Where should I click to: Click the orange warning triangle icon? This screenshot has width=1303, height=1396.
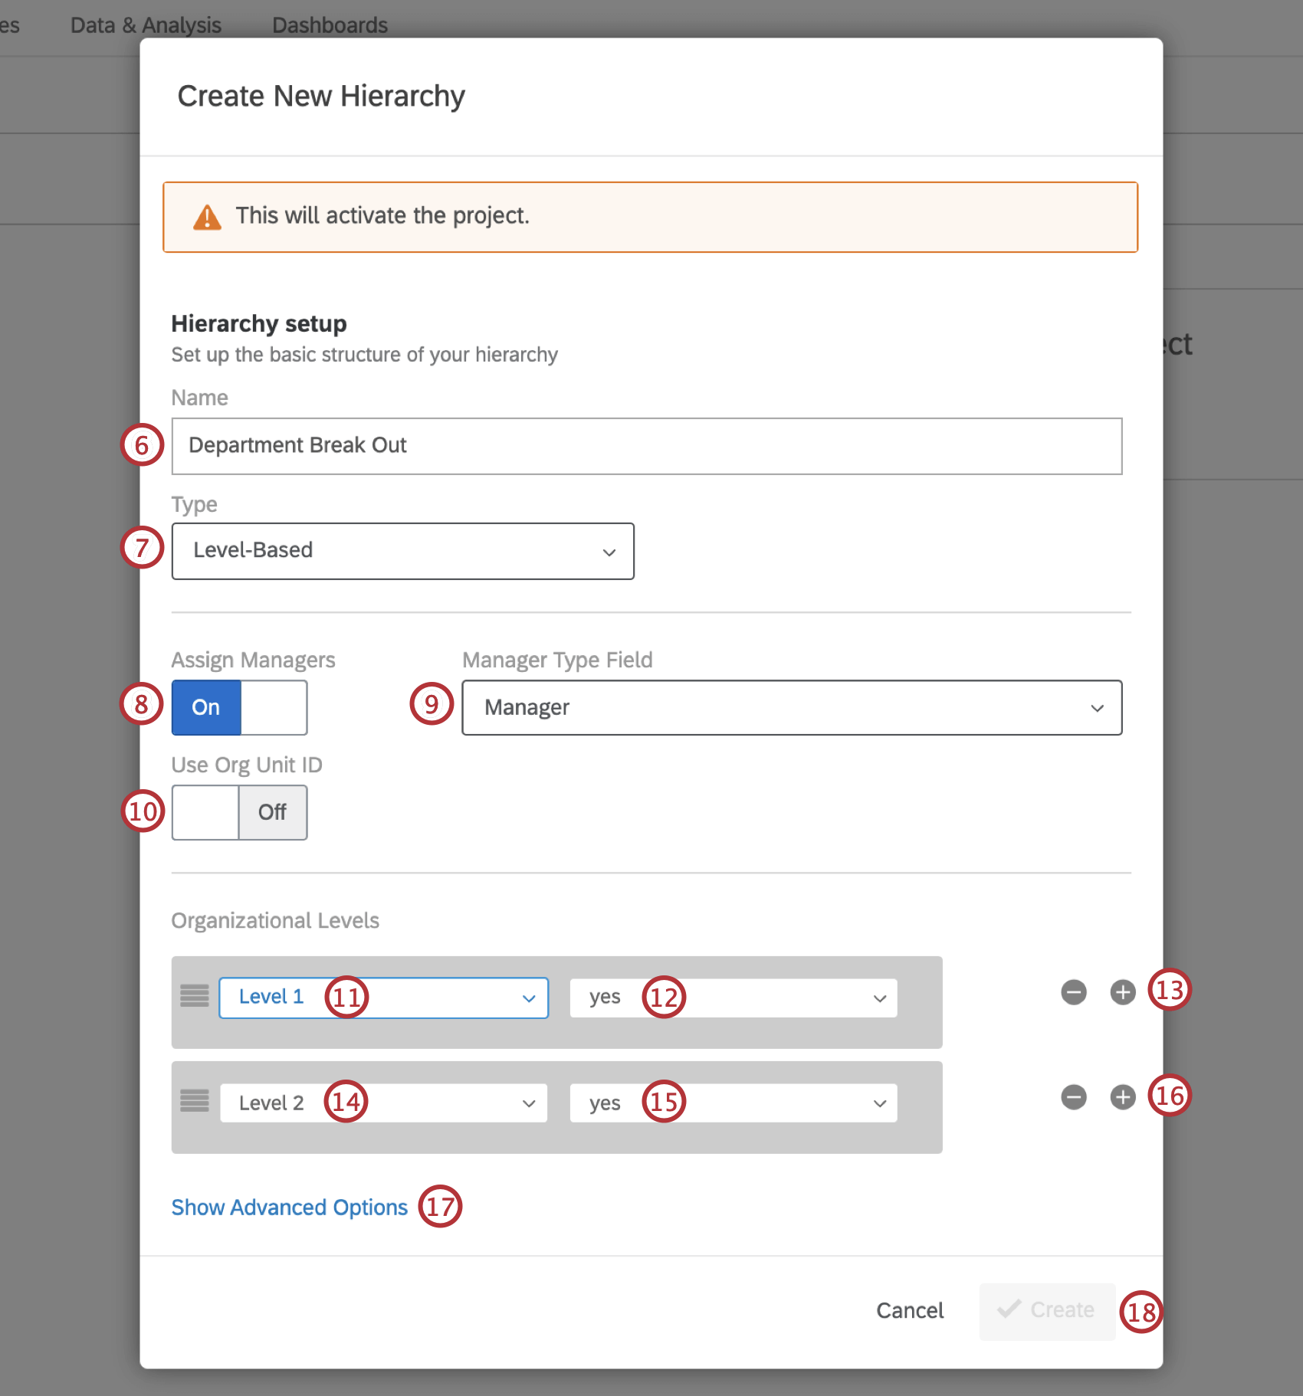(x=207, y=218)
